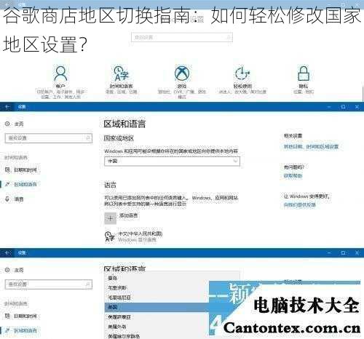Viewport: 364px width, 339px height.
Task: Choose the highlighted 美国 option in the country list
Action: tap(157, 307)
